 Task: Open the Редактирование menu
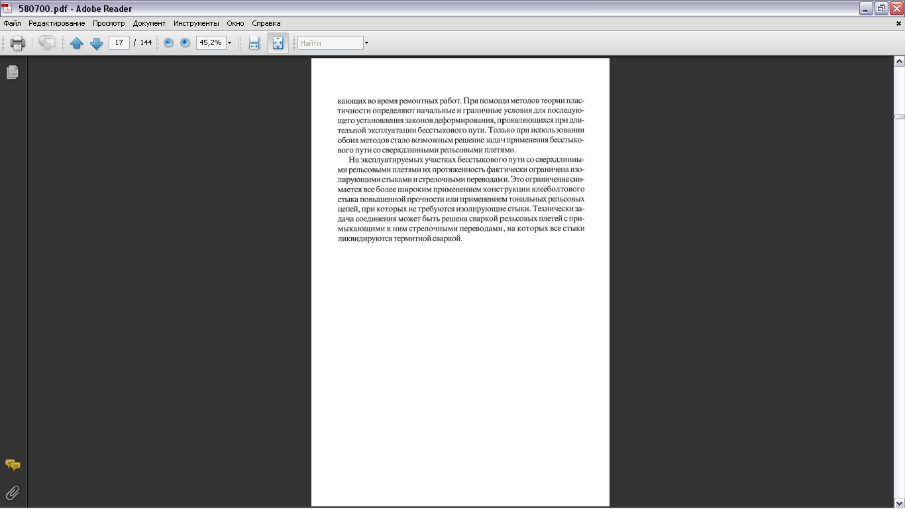coord(57,23)
